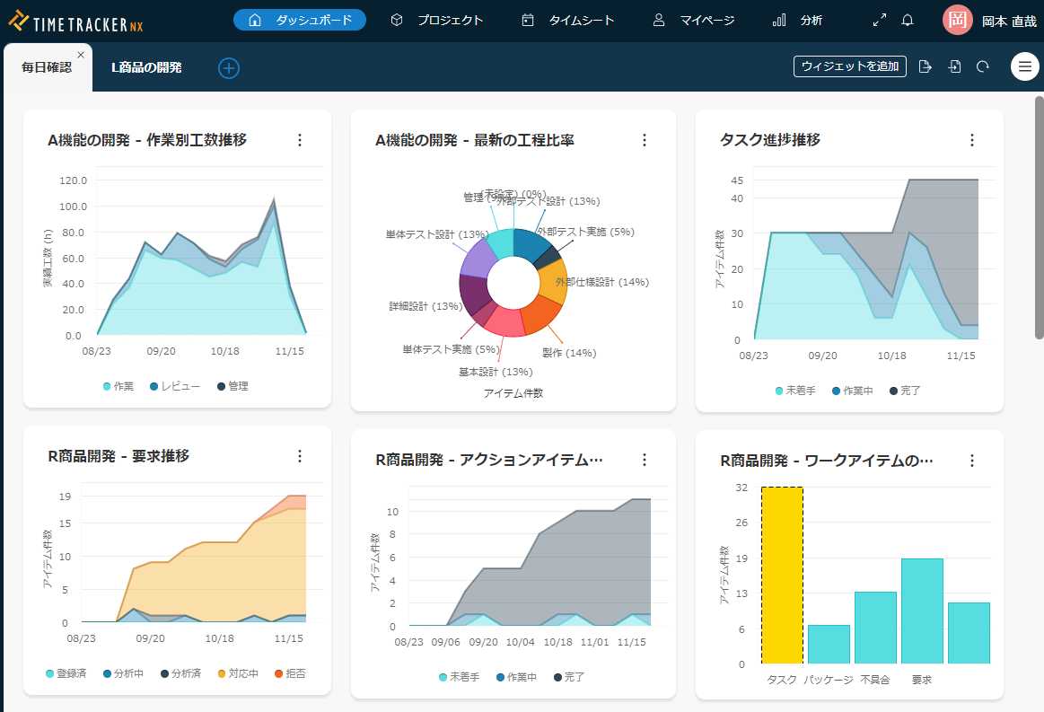
Task: Add a new dashboard tab with plus icon
Action: 229,67
